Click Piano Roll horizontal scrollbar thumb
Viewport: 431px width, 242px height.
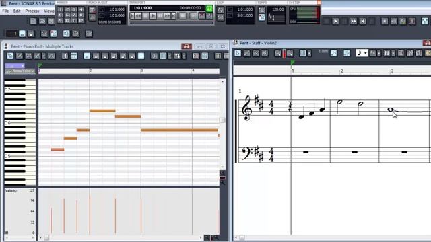(x=46, y=237)
